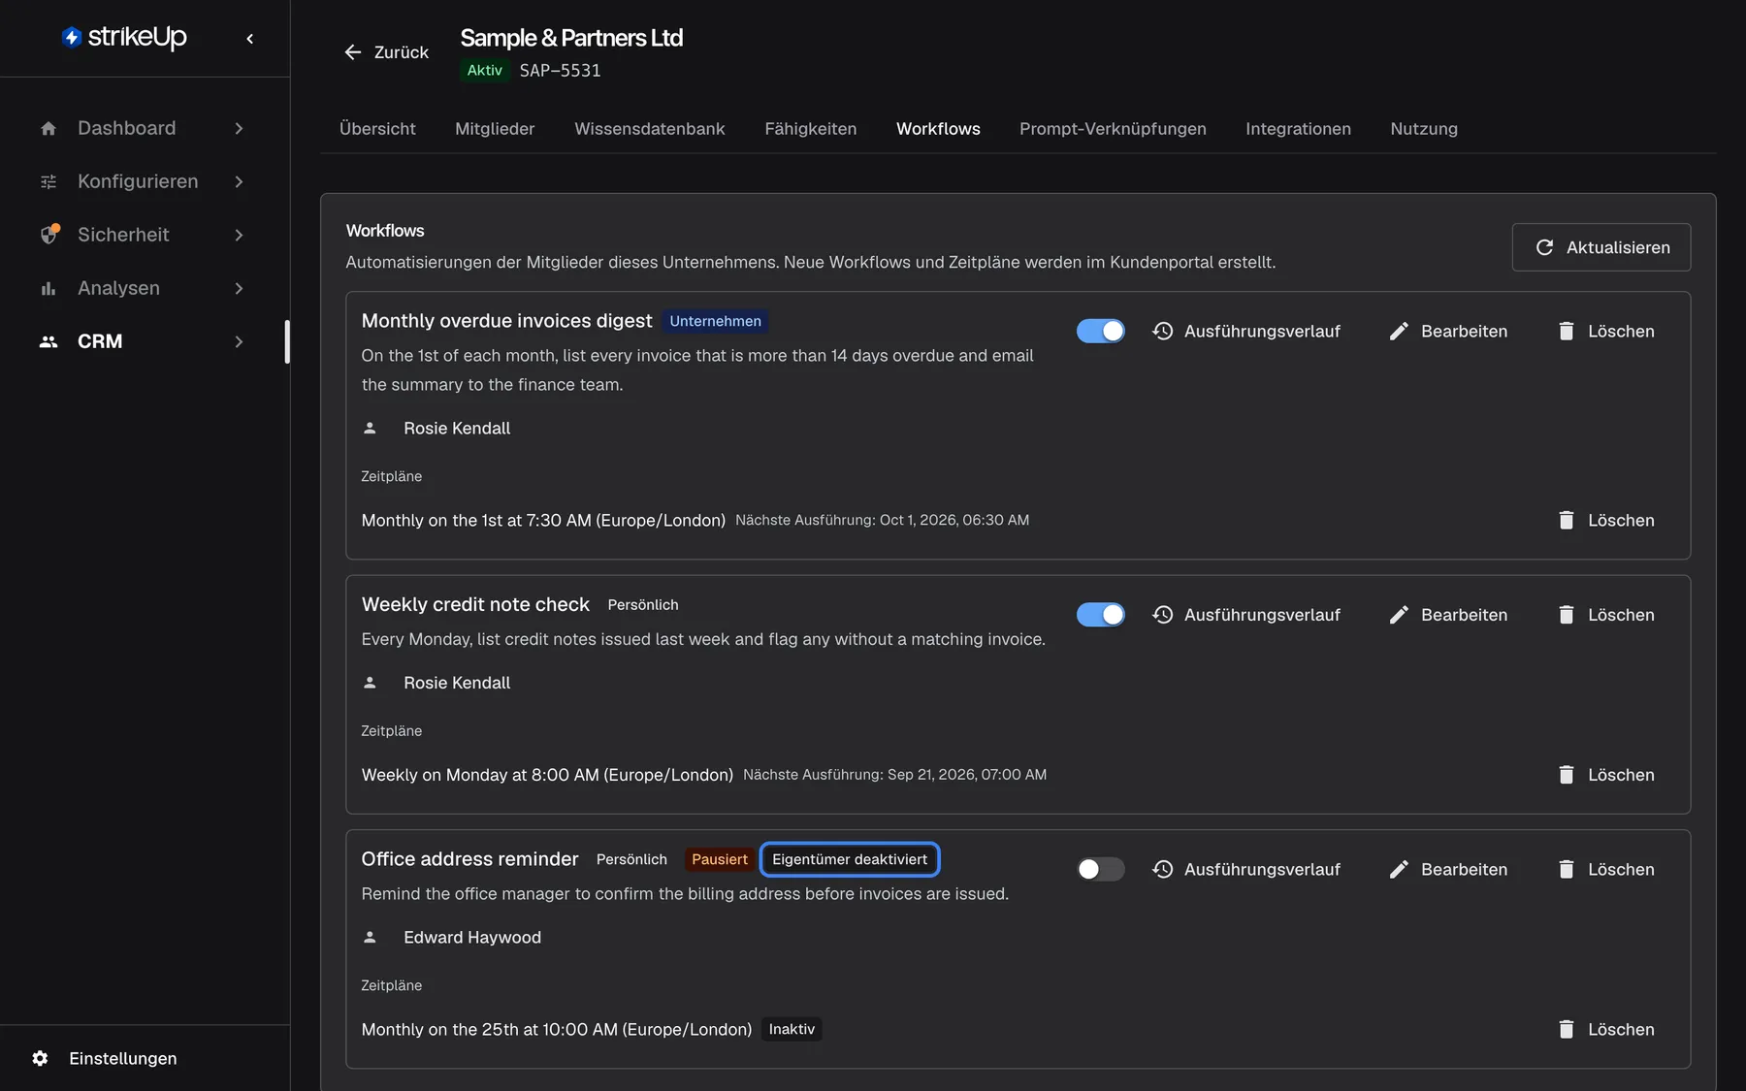Expand the Dashboard menu chevron
This screenshot has width=1746, height=1091.
pyautogui.click(x=239, y=129)
